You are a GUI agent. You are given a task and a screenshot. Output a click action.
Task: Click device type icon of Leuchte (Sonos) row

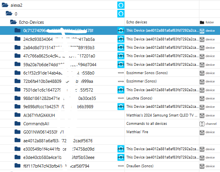(x=202, y=99)
